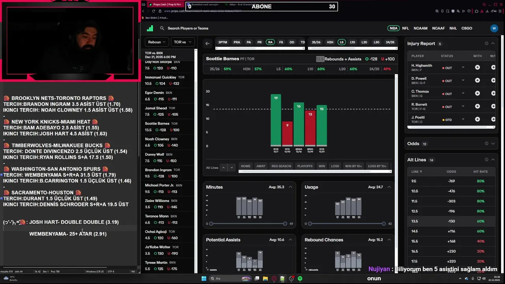This screenshot has width=505, height=284.
Task: Click the Odds panel info icon
Action: (x=486, y=144)
